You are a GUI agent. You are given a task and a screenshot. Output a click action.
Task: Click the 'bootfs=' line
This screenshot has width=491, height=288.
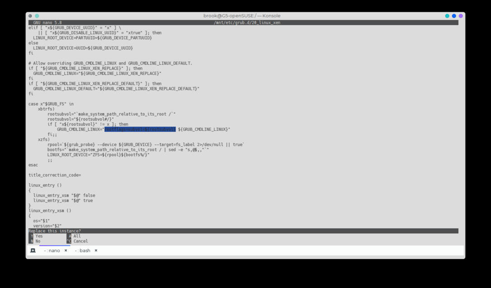tap(128, 149)
